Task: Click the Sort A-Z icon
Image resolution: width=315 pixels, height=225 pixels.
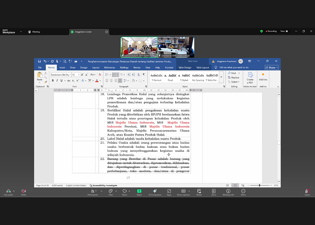Action: point(139,75)
